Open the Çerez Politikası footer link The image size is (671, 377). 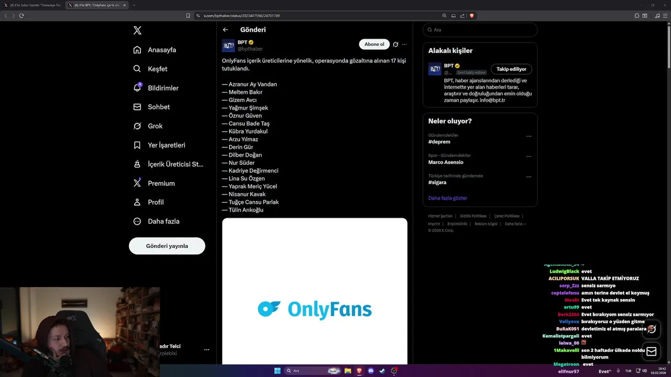[x=507, y=216]
